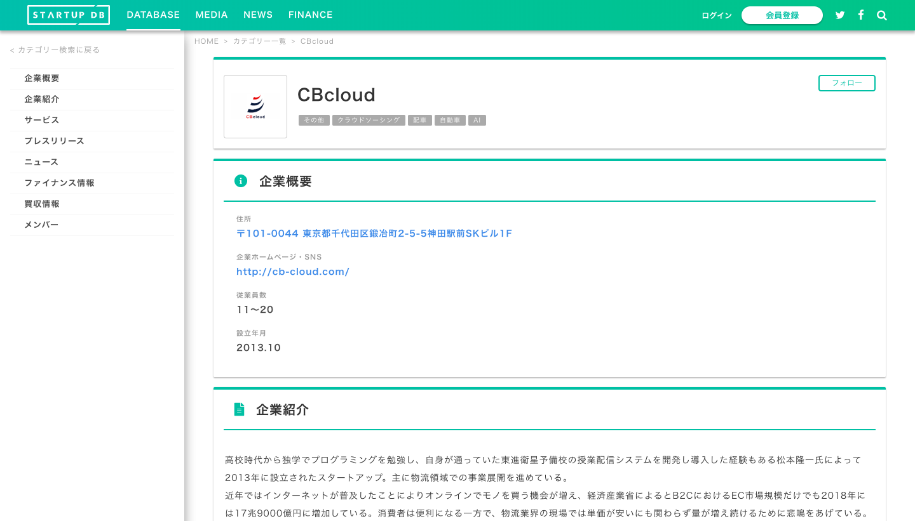This screenshot has height=521, width=915.
Task: Click the 企業概要 section heading
Action: click(x=286, y=181)
